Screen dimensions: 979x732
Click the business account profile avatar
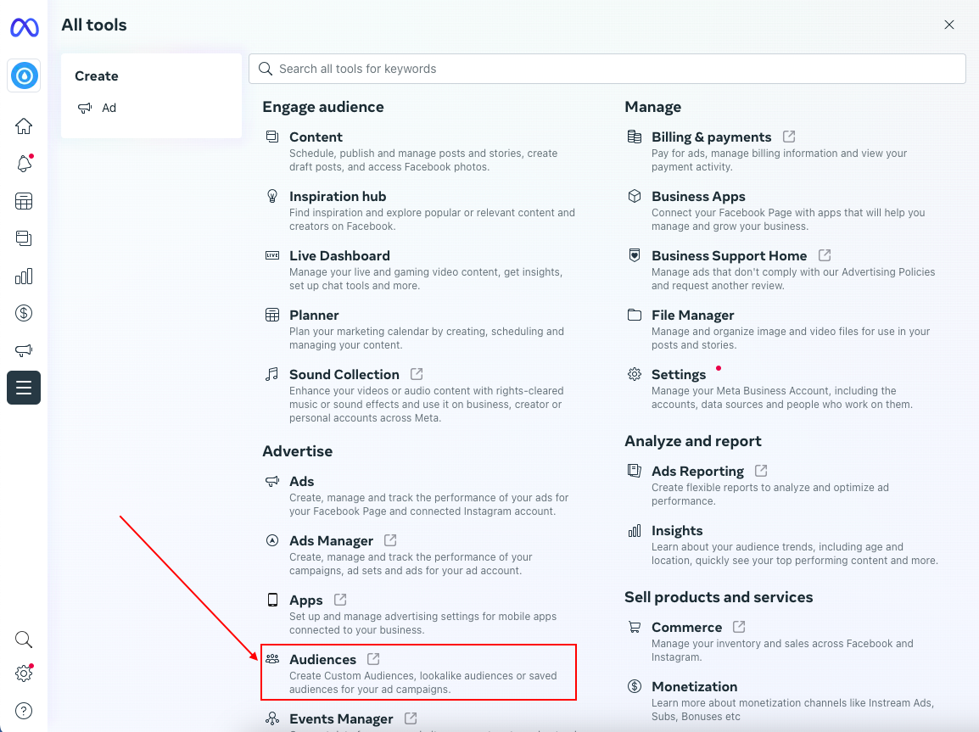click(x=24, y=76)
